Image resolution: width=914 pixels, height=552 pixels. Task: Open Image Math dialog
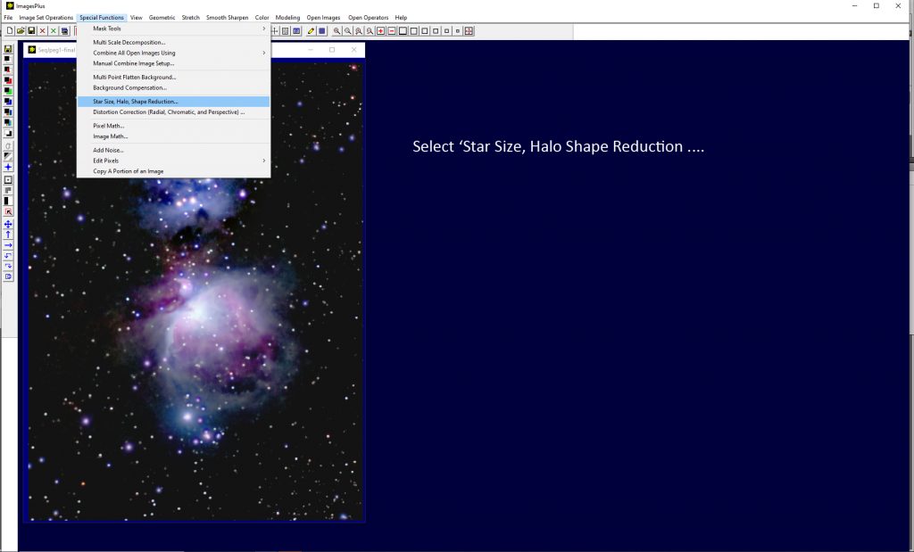point(174,136)
